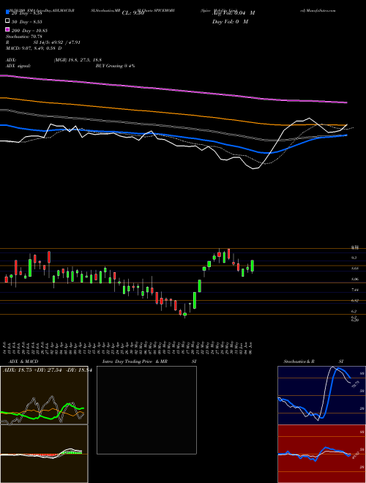Open the blue Stochastics chart panel
Image resolution: width=366 pixels, height=483 pixels.
(321, 395)
